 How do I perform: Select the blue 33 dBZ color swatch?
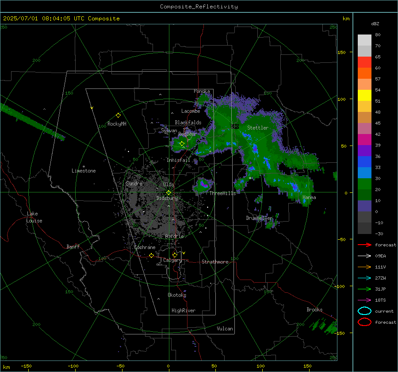(364, 161)
